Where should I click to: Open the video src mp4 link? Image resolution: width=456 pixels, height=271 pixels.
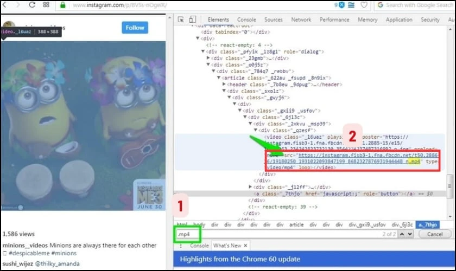coord(368,158)
